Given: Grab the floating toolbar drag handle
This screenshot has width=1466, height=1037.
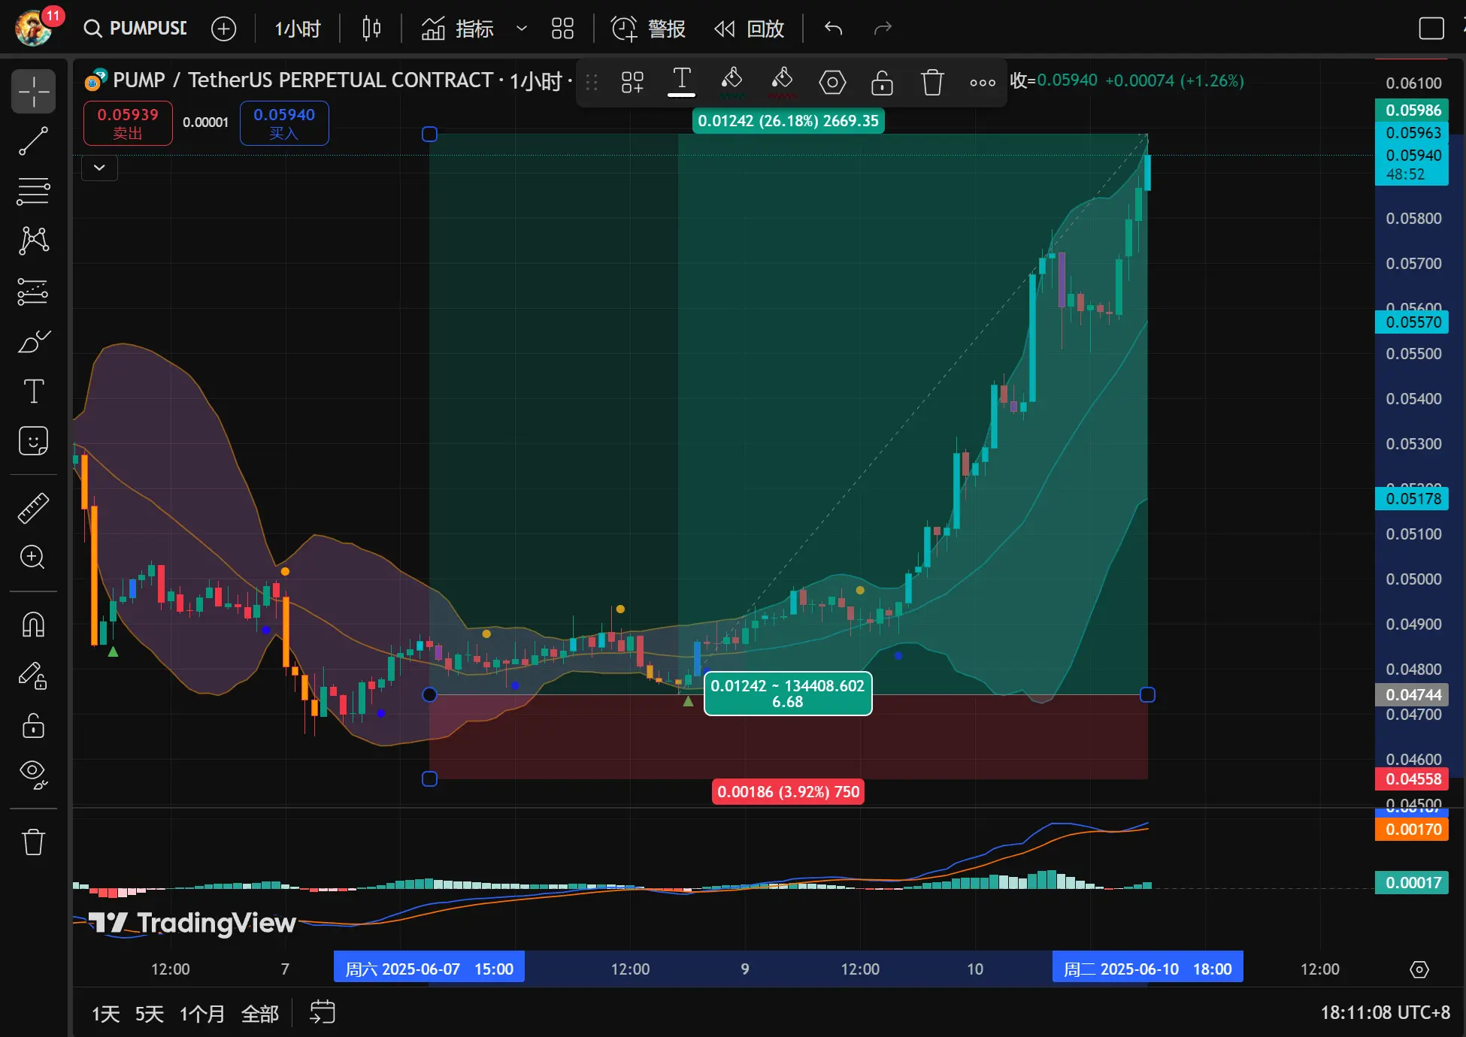Looking at the screenshot, I should [x=592, y=82].
